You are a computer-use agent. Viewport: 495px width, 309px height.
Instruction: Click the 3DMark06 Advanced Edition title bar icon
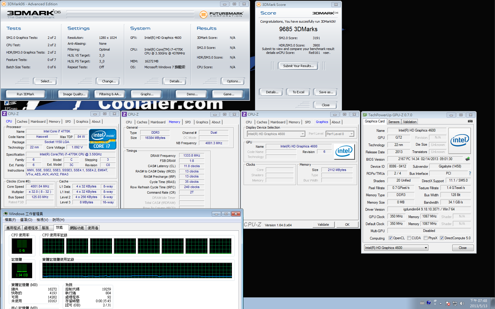click(4, 4)
